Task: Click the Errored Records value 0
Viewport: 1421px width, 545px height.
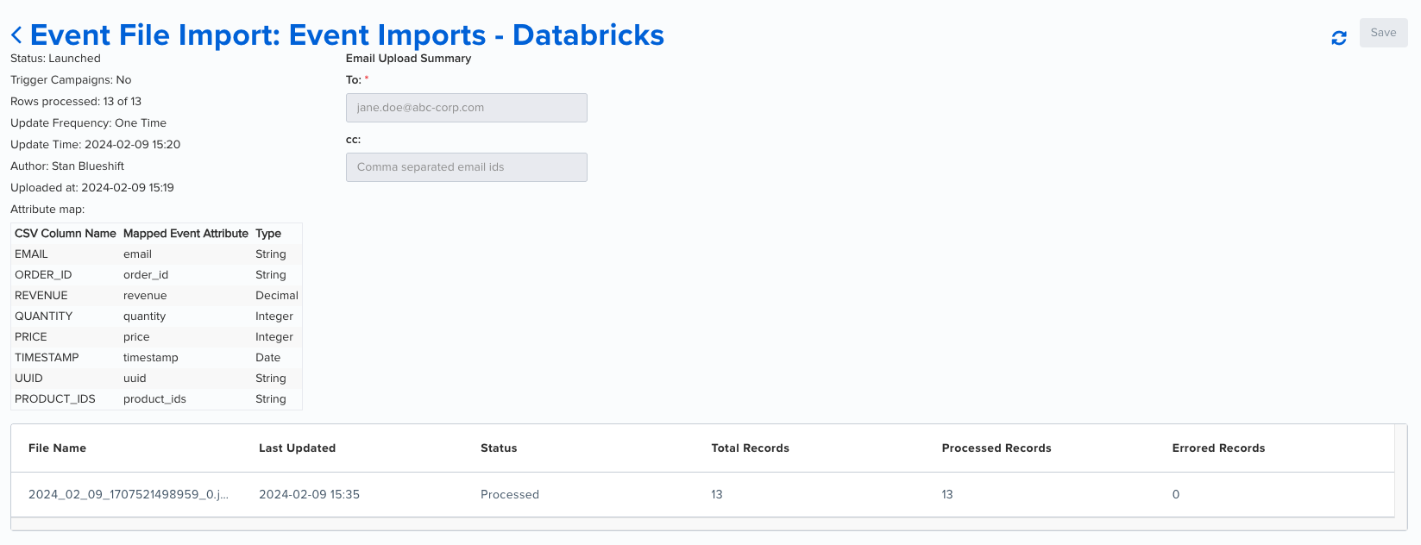Action: [x=1176, y=495]
